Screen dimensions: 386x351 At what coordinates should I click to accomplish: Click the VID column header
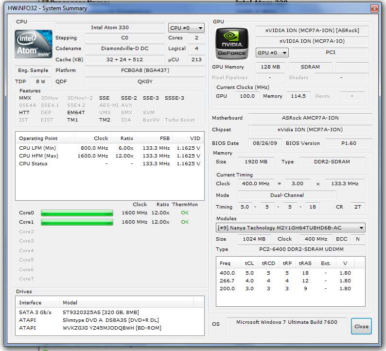pyautogui.click(x=188, y=139)
